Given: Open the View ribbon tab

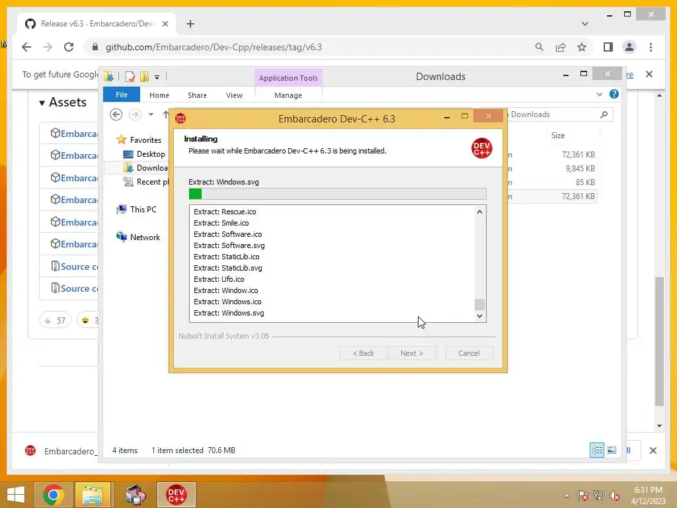Looking at the screenshot, I should [235, 95].
